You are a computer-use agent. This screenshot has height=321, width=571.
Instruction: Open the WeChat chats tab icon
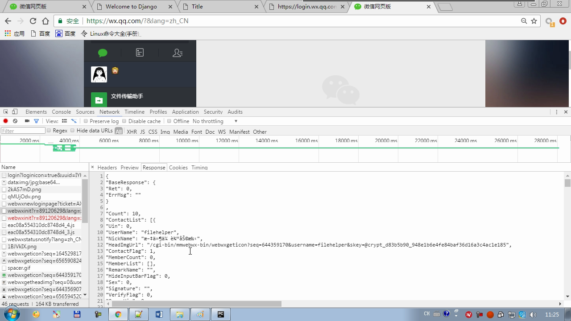(x=103, y=53)
